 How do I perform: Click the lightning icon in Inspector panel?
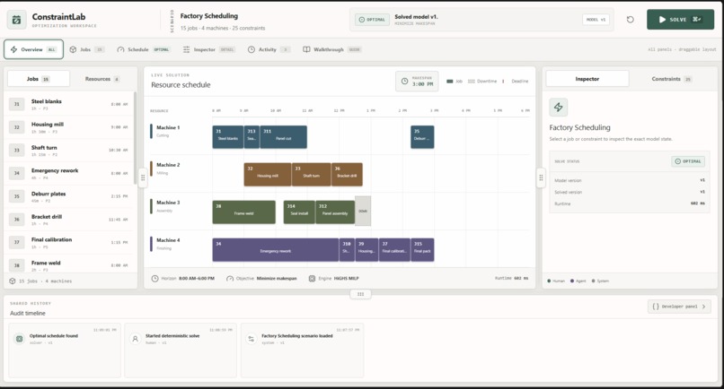point(558,108)
